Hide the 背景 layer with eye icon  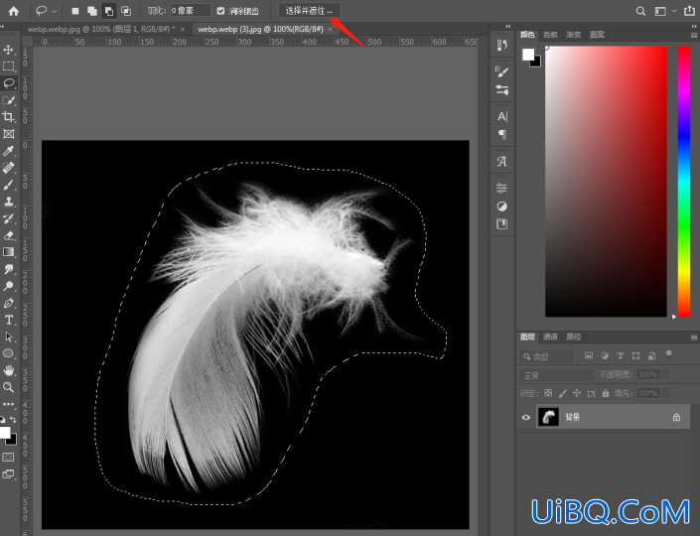pyautogui.click(x=526, y=417)
